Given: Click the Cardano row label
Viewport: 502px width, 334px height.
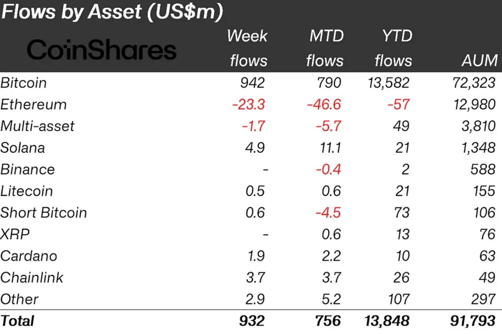Looking at the screenshot, I should (29, 256).
